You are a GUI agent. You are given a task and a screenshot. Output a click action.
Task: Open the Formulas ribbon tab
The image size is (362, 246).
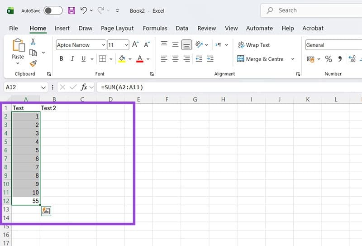point(155,28)
